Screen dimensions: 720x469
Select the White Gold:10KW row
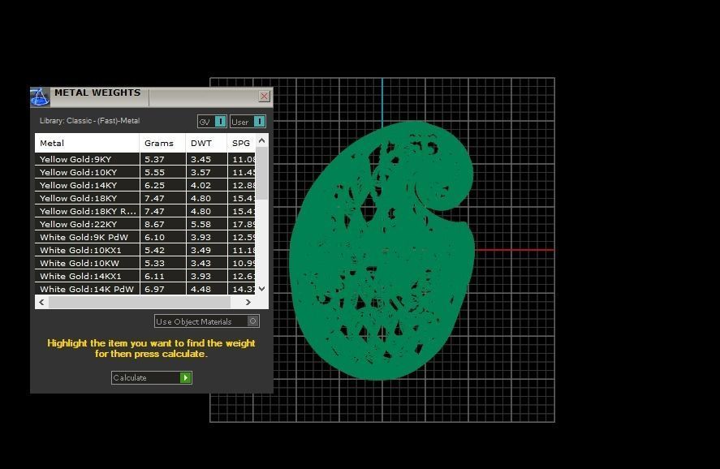145,264
